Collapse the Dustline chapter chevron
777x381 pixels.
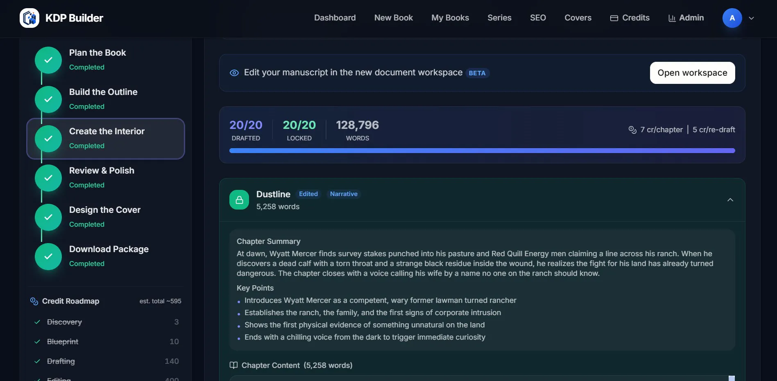click(x=730, y=200)
